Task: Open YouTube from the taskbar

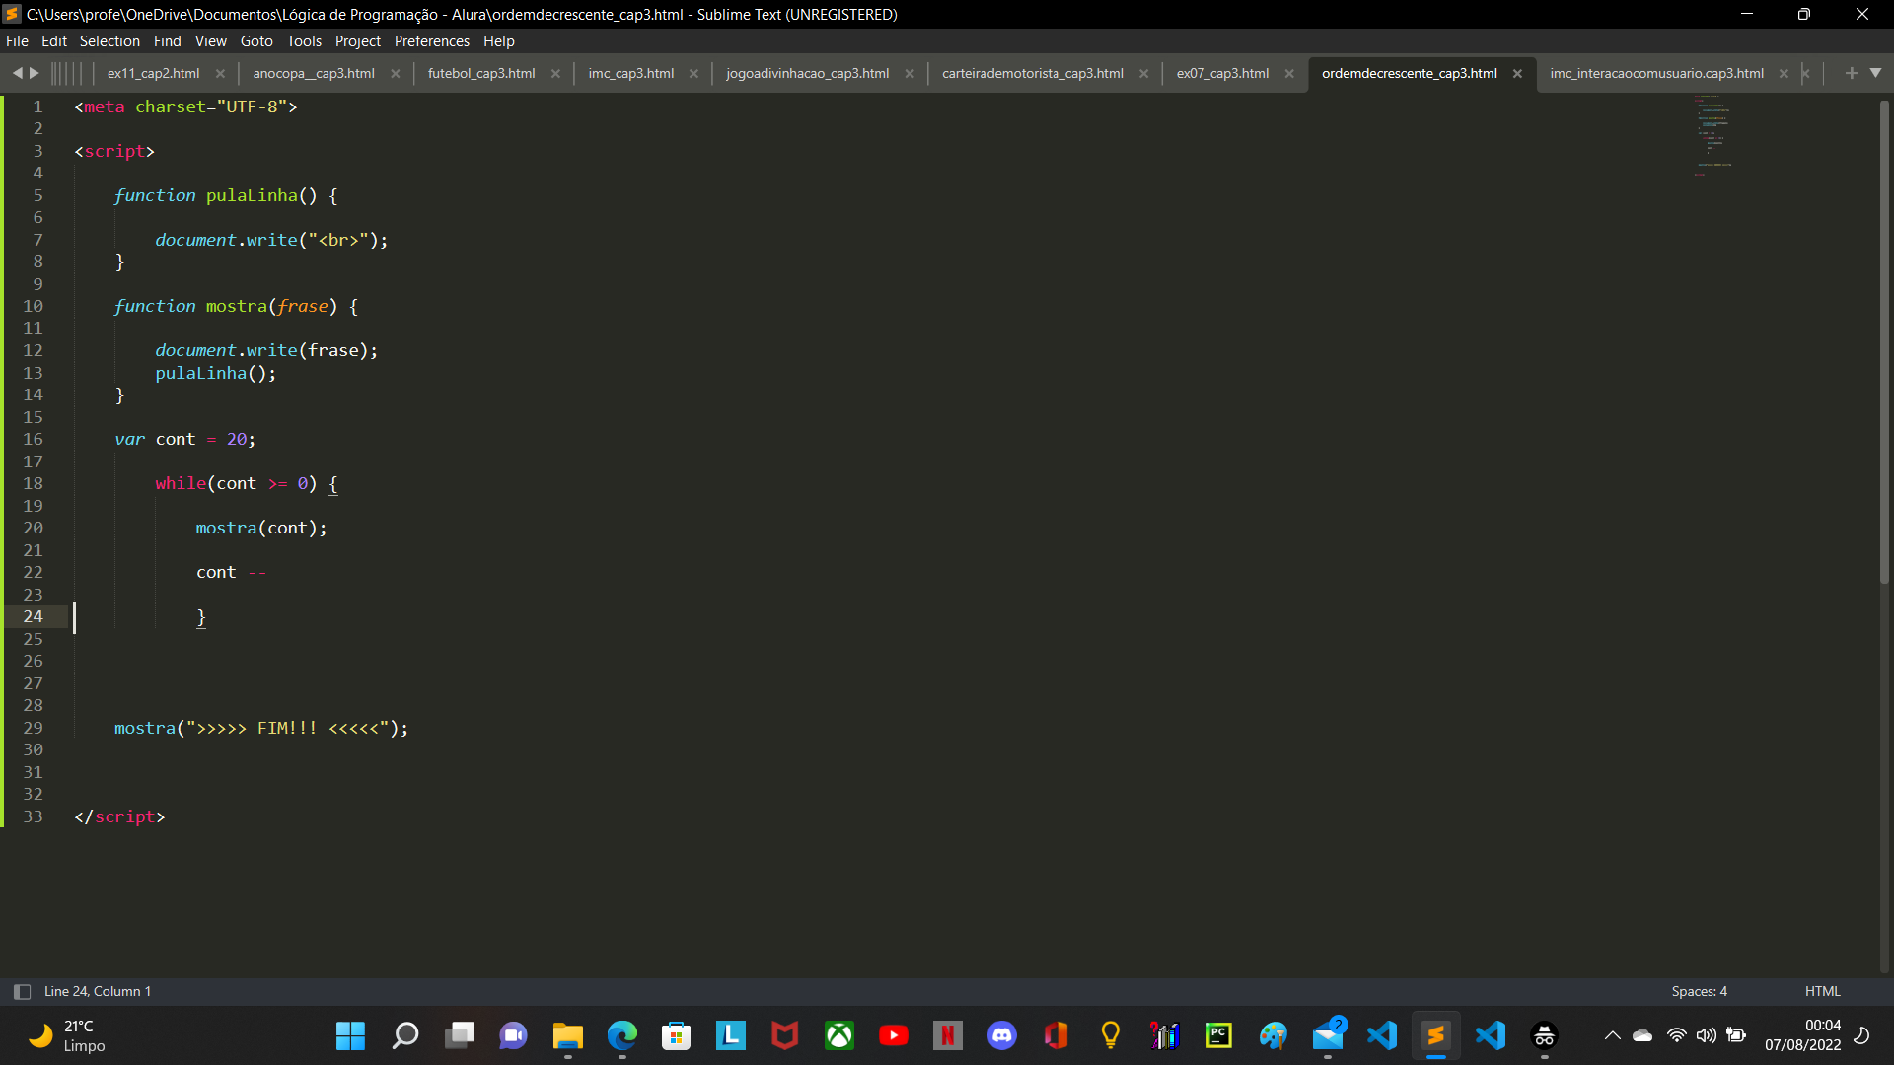Action: (x=894, y=1035)
